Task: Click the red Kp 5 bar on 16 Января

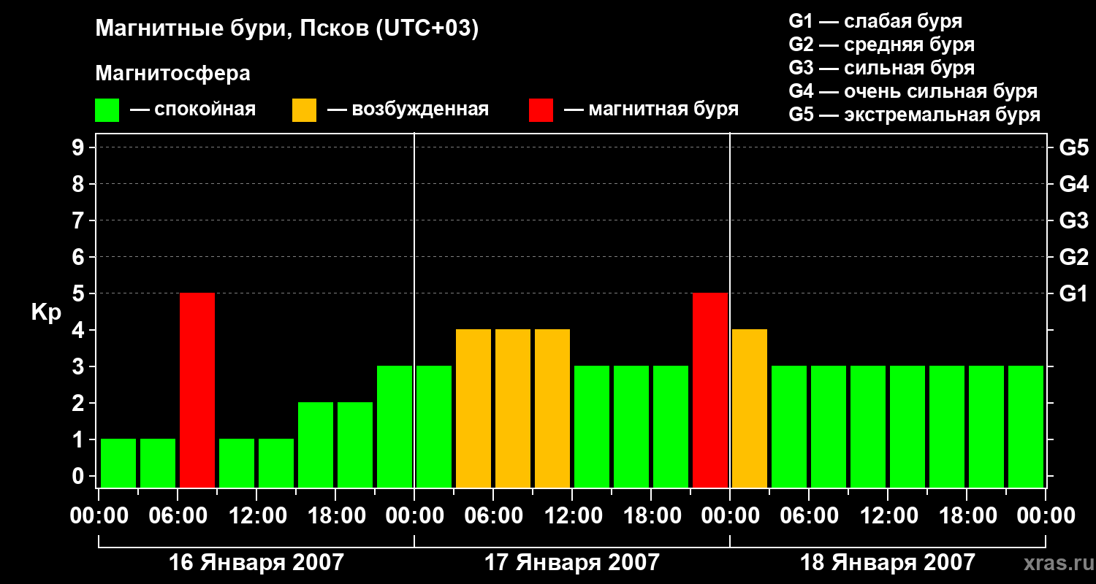Action: 197,390
